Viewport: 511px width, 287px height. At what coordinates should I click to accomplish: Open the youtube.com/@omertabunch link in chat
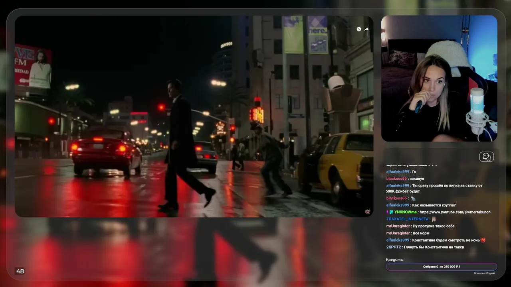(x=455, y=212)
